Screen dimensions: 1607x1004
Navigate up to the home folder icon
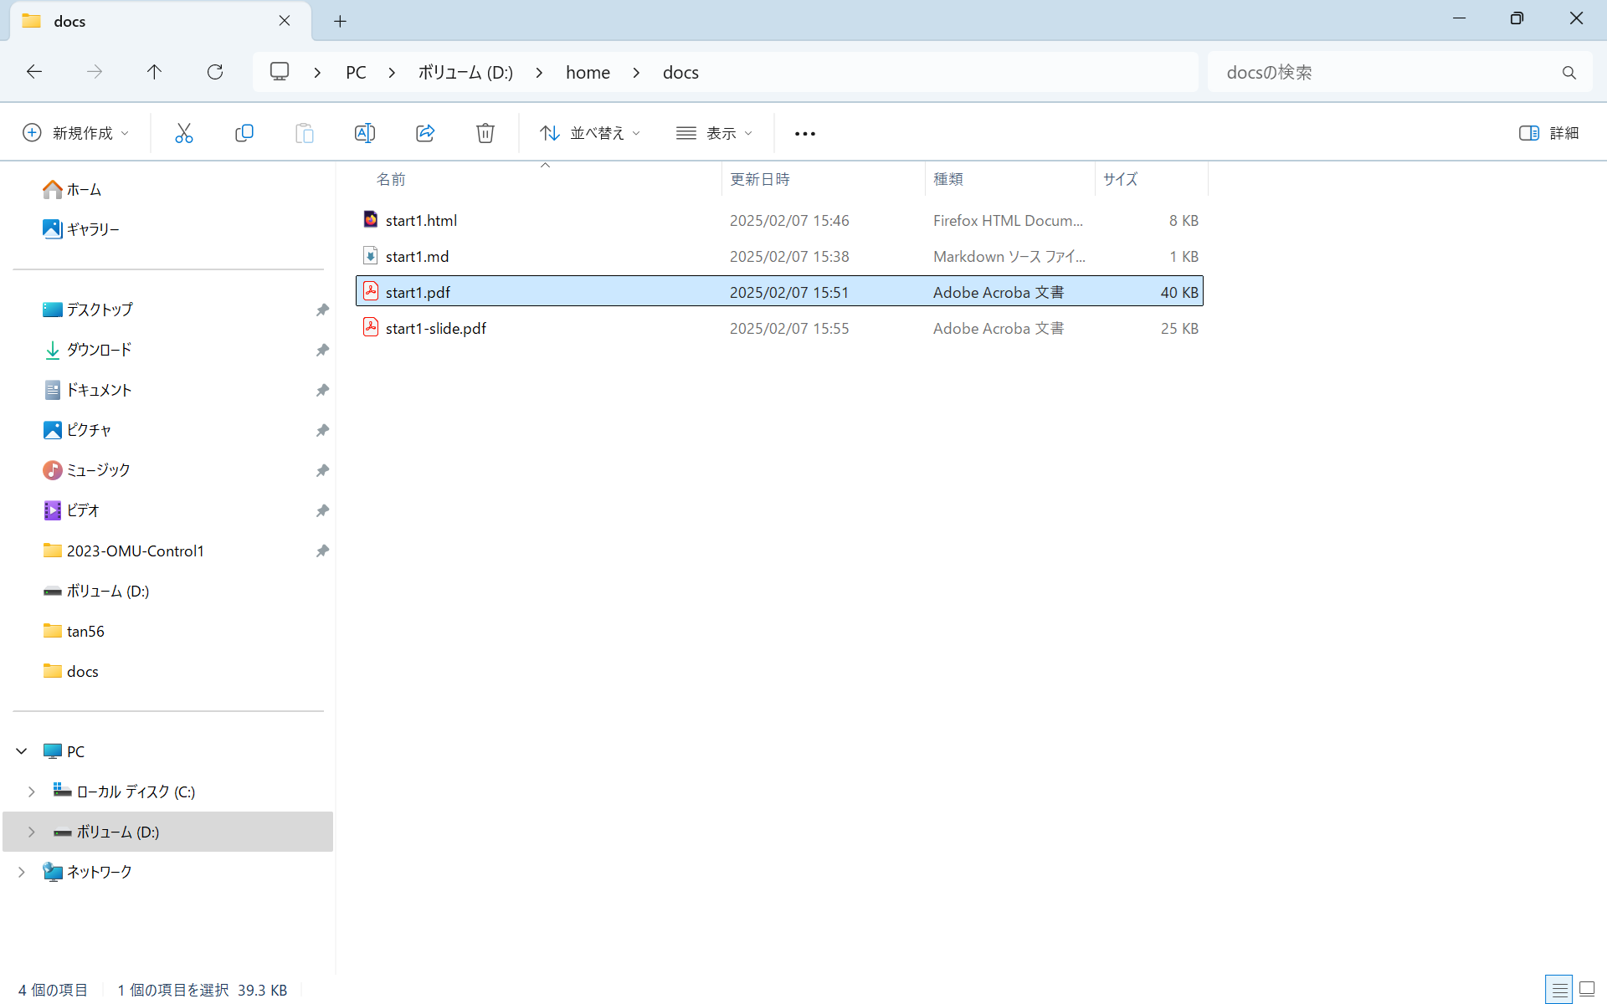pyautogui.click(x=154, y=72)
